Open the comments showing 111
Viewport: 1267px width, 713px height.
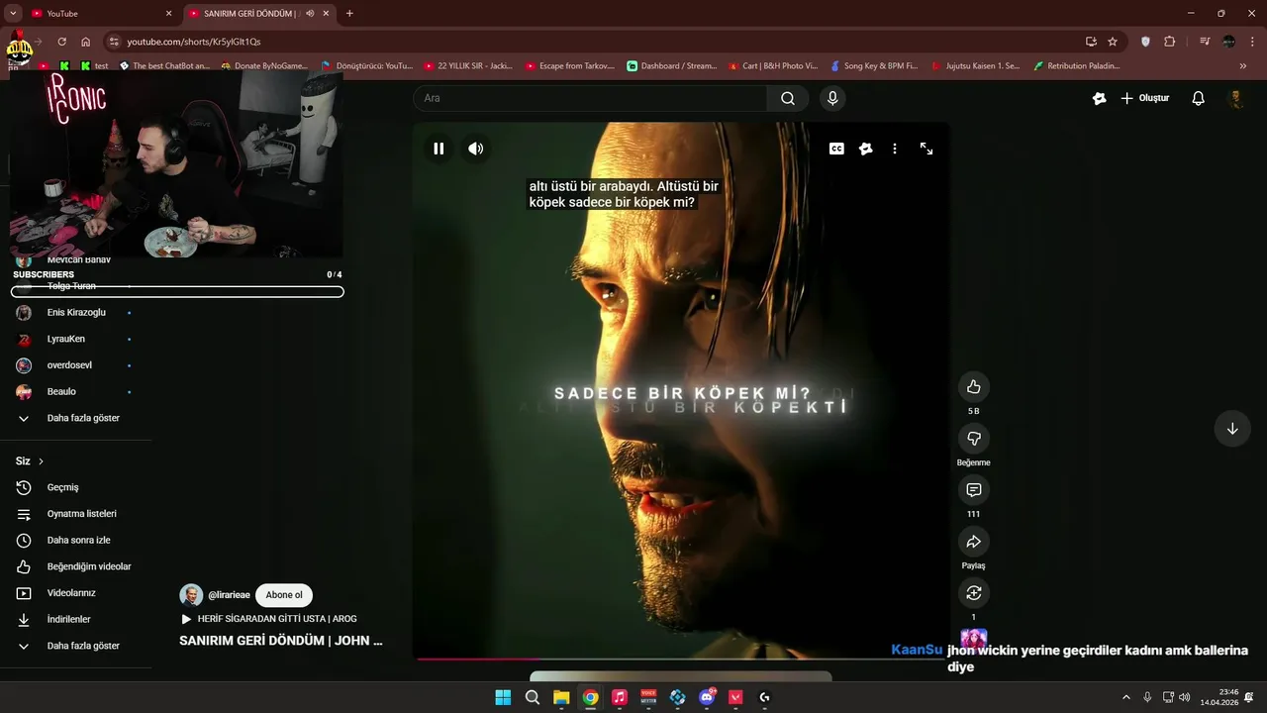point(974,490)
